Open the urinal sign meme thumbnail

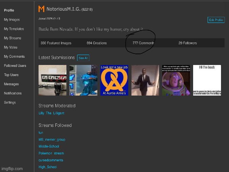coord(52,80)
